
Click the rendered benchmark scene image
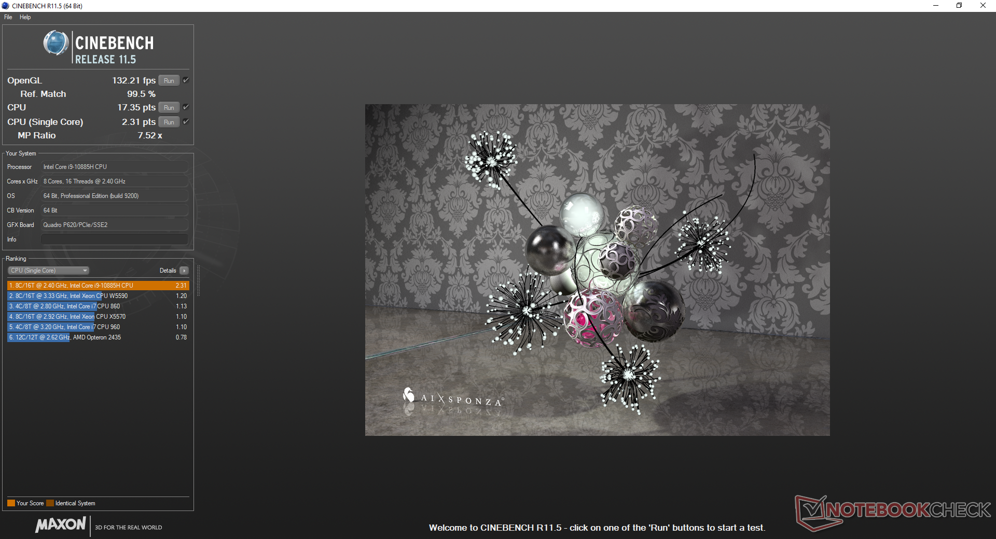[x=598, y=270]
